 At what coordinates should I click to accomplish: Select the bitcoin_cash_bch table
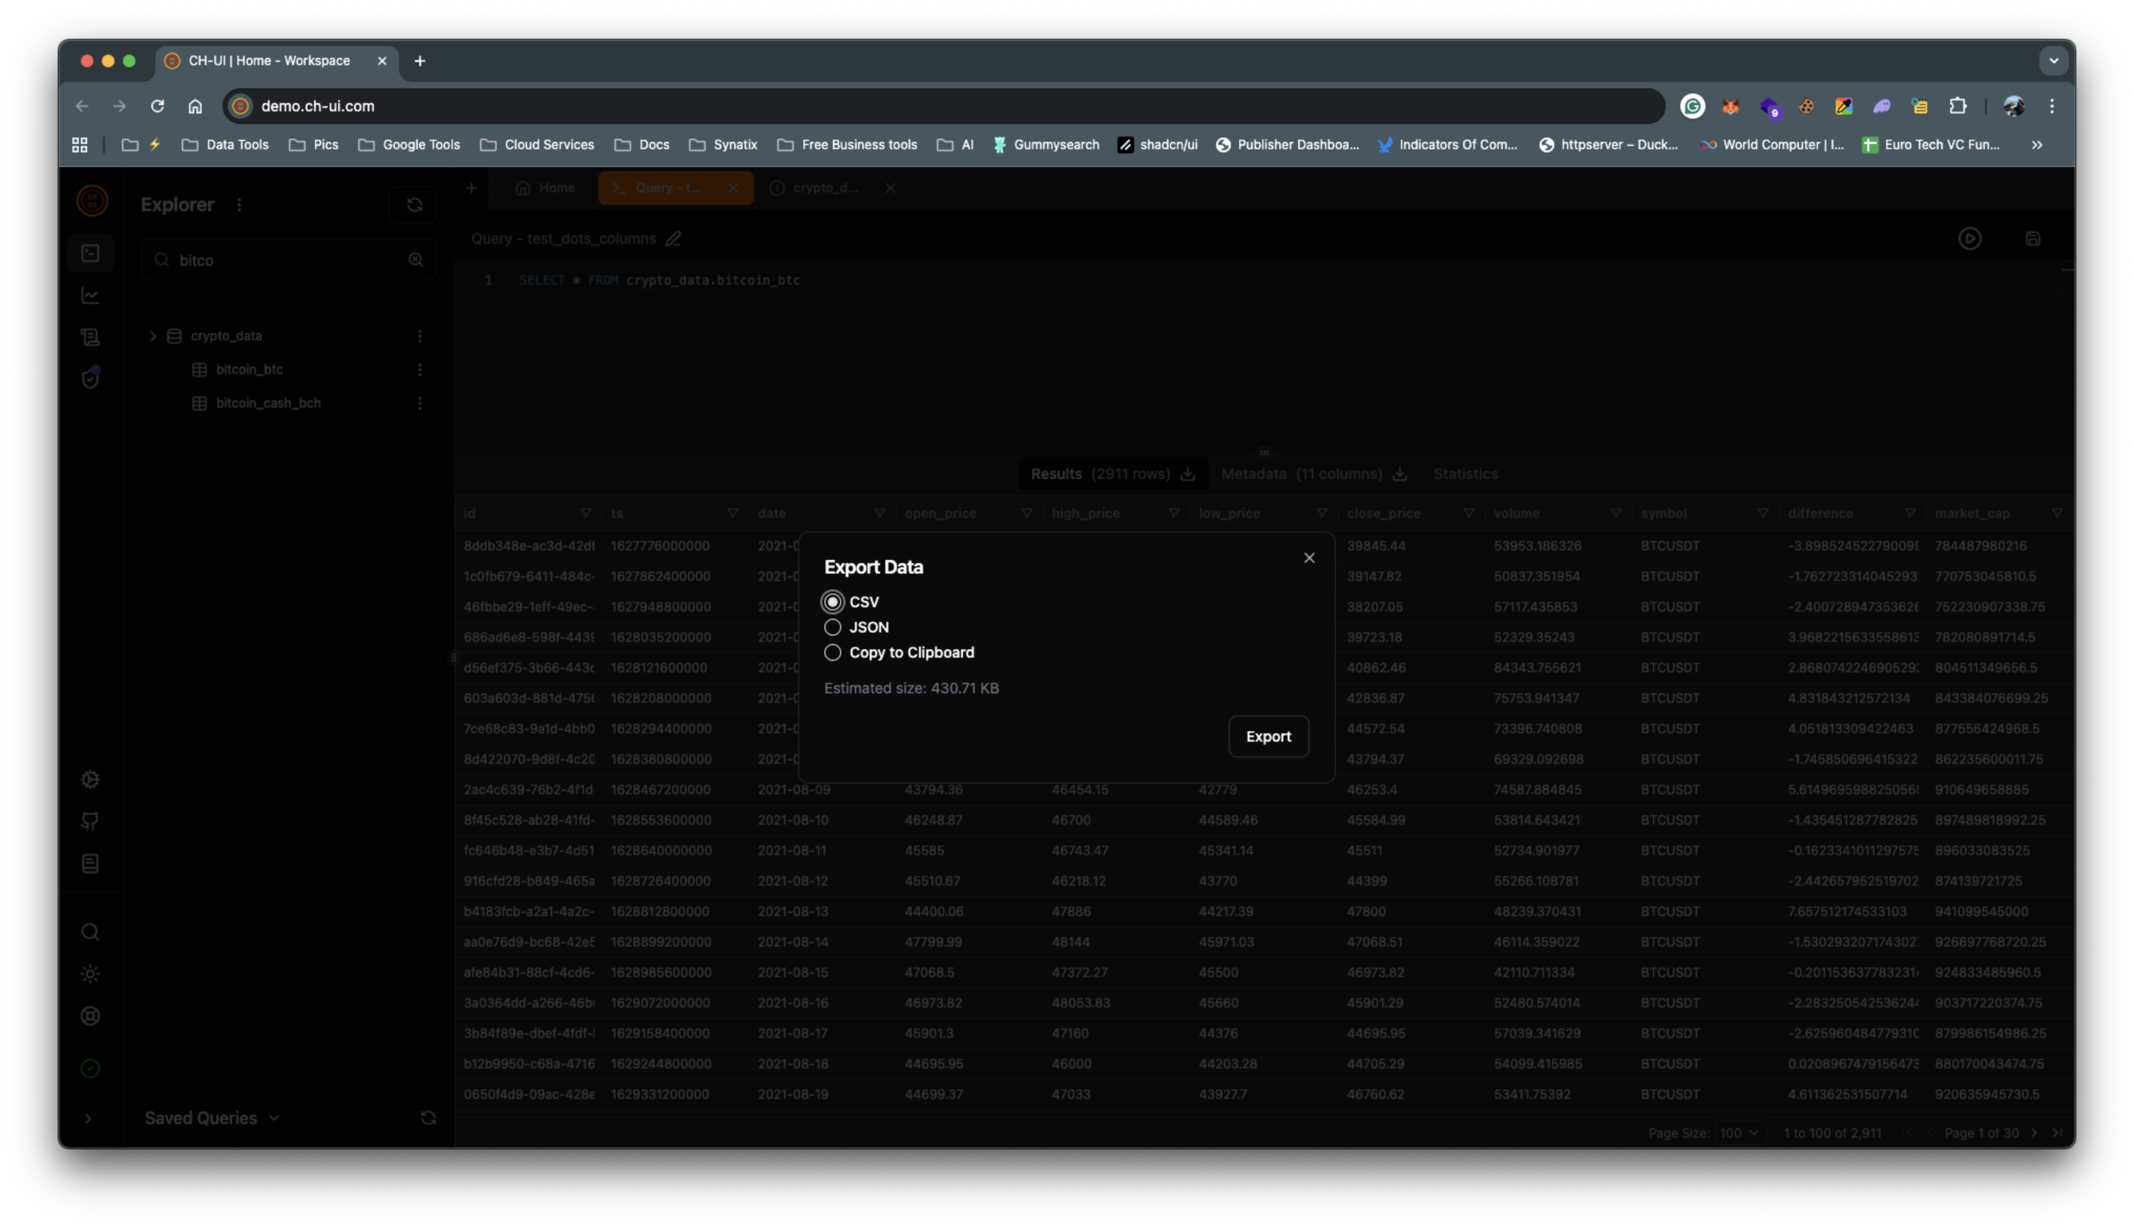pos(268,403)
